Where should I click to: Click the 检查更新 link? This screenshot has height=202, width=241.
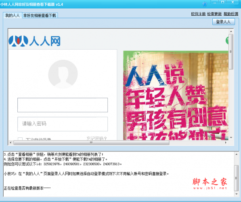click(214, 14)
